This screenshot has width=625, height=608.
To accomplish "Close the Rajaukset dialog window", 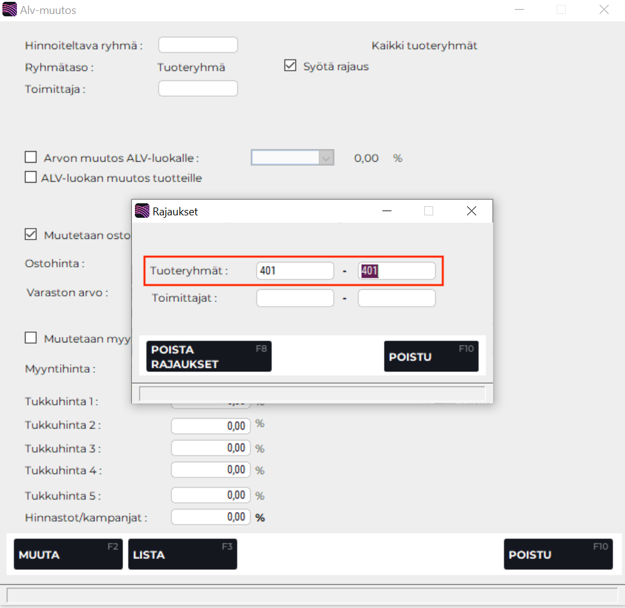I will [x=471, y=211].
